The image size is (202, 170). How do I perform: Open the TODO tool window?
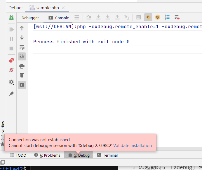[x=18, y=155]
